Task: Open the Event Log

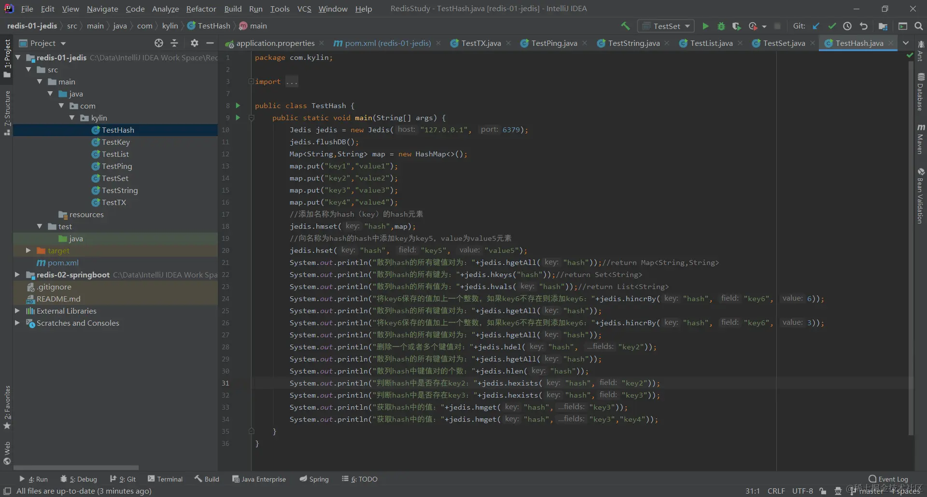Action: 888,479
